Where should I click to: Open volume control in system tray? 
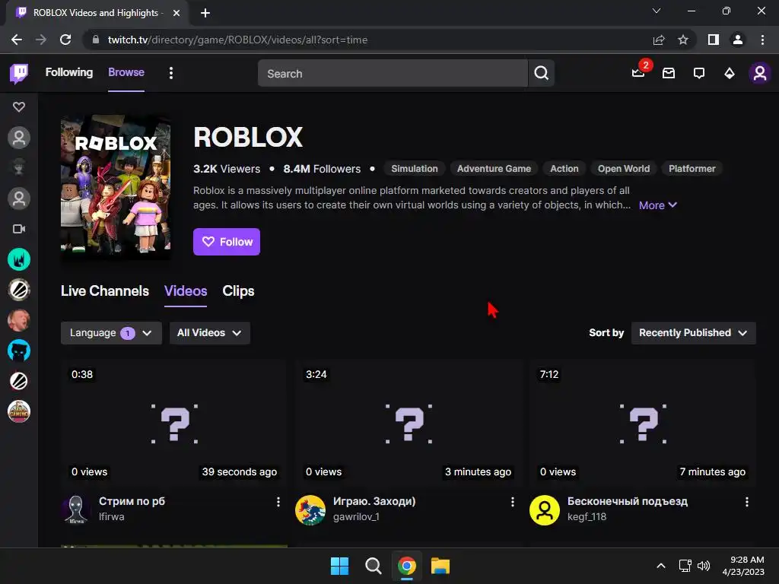[x=704, y=566]
